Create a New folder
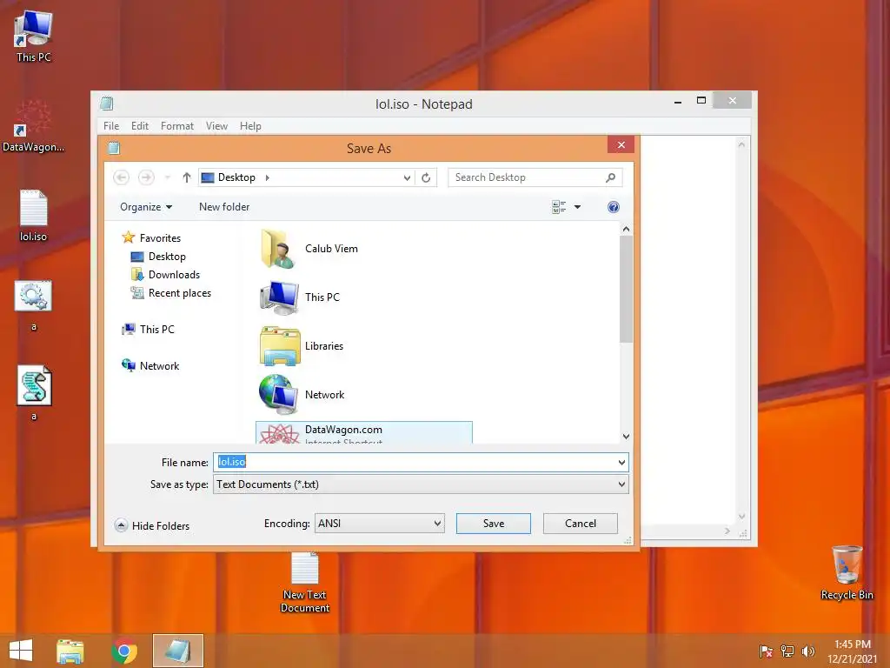Screen dimensions: 890x668 [x=224, y=207]
